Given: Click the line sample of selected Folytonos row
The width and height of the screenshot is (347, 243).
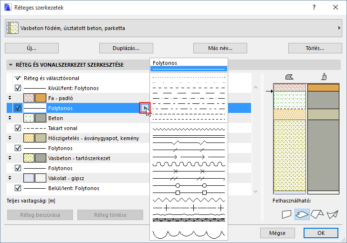Looking at the screenshot, I should [x=35, y=108].
